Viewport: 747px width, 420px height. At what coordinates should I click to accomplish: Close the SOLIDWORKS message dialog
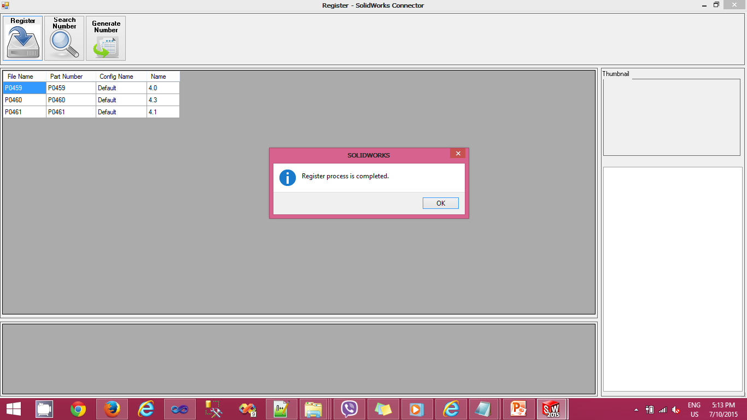(458, 154)
